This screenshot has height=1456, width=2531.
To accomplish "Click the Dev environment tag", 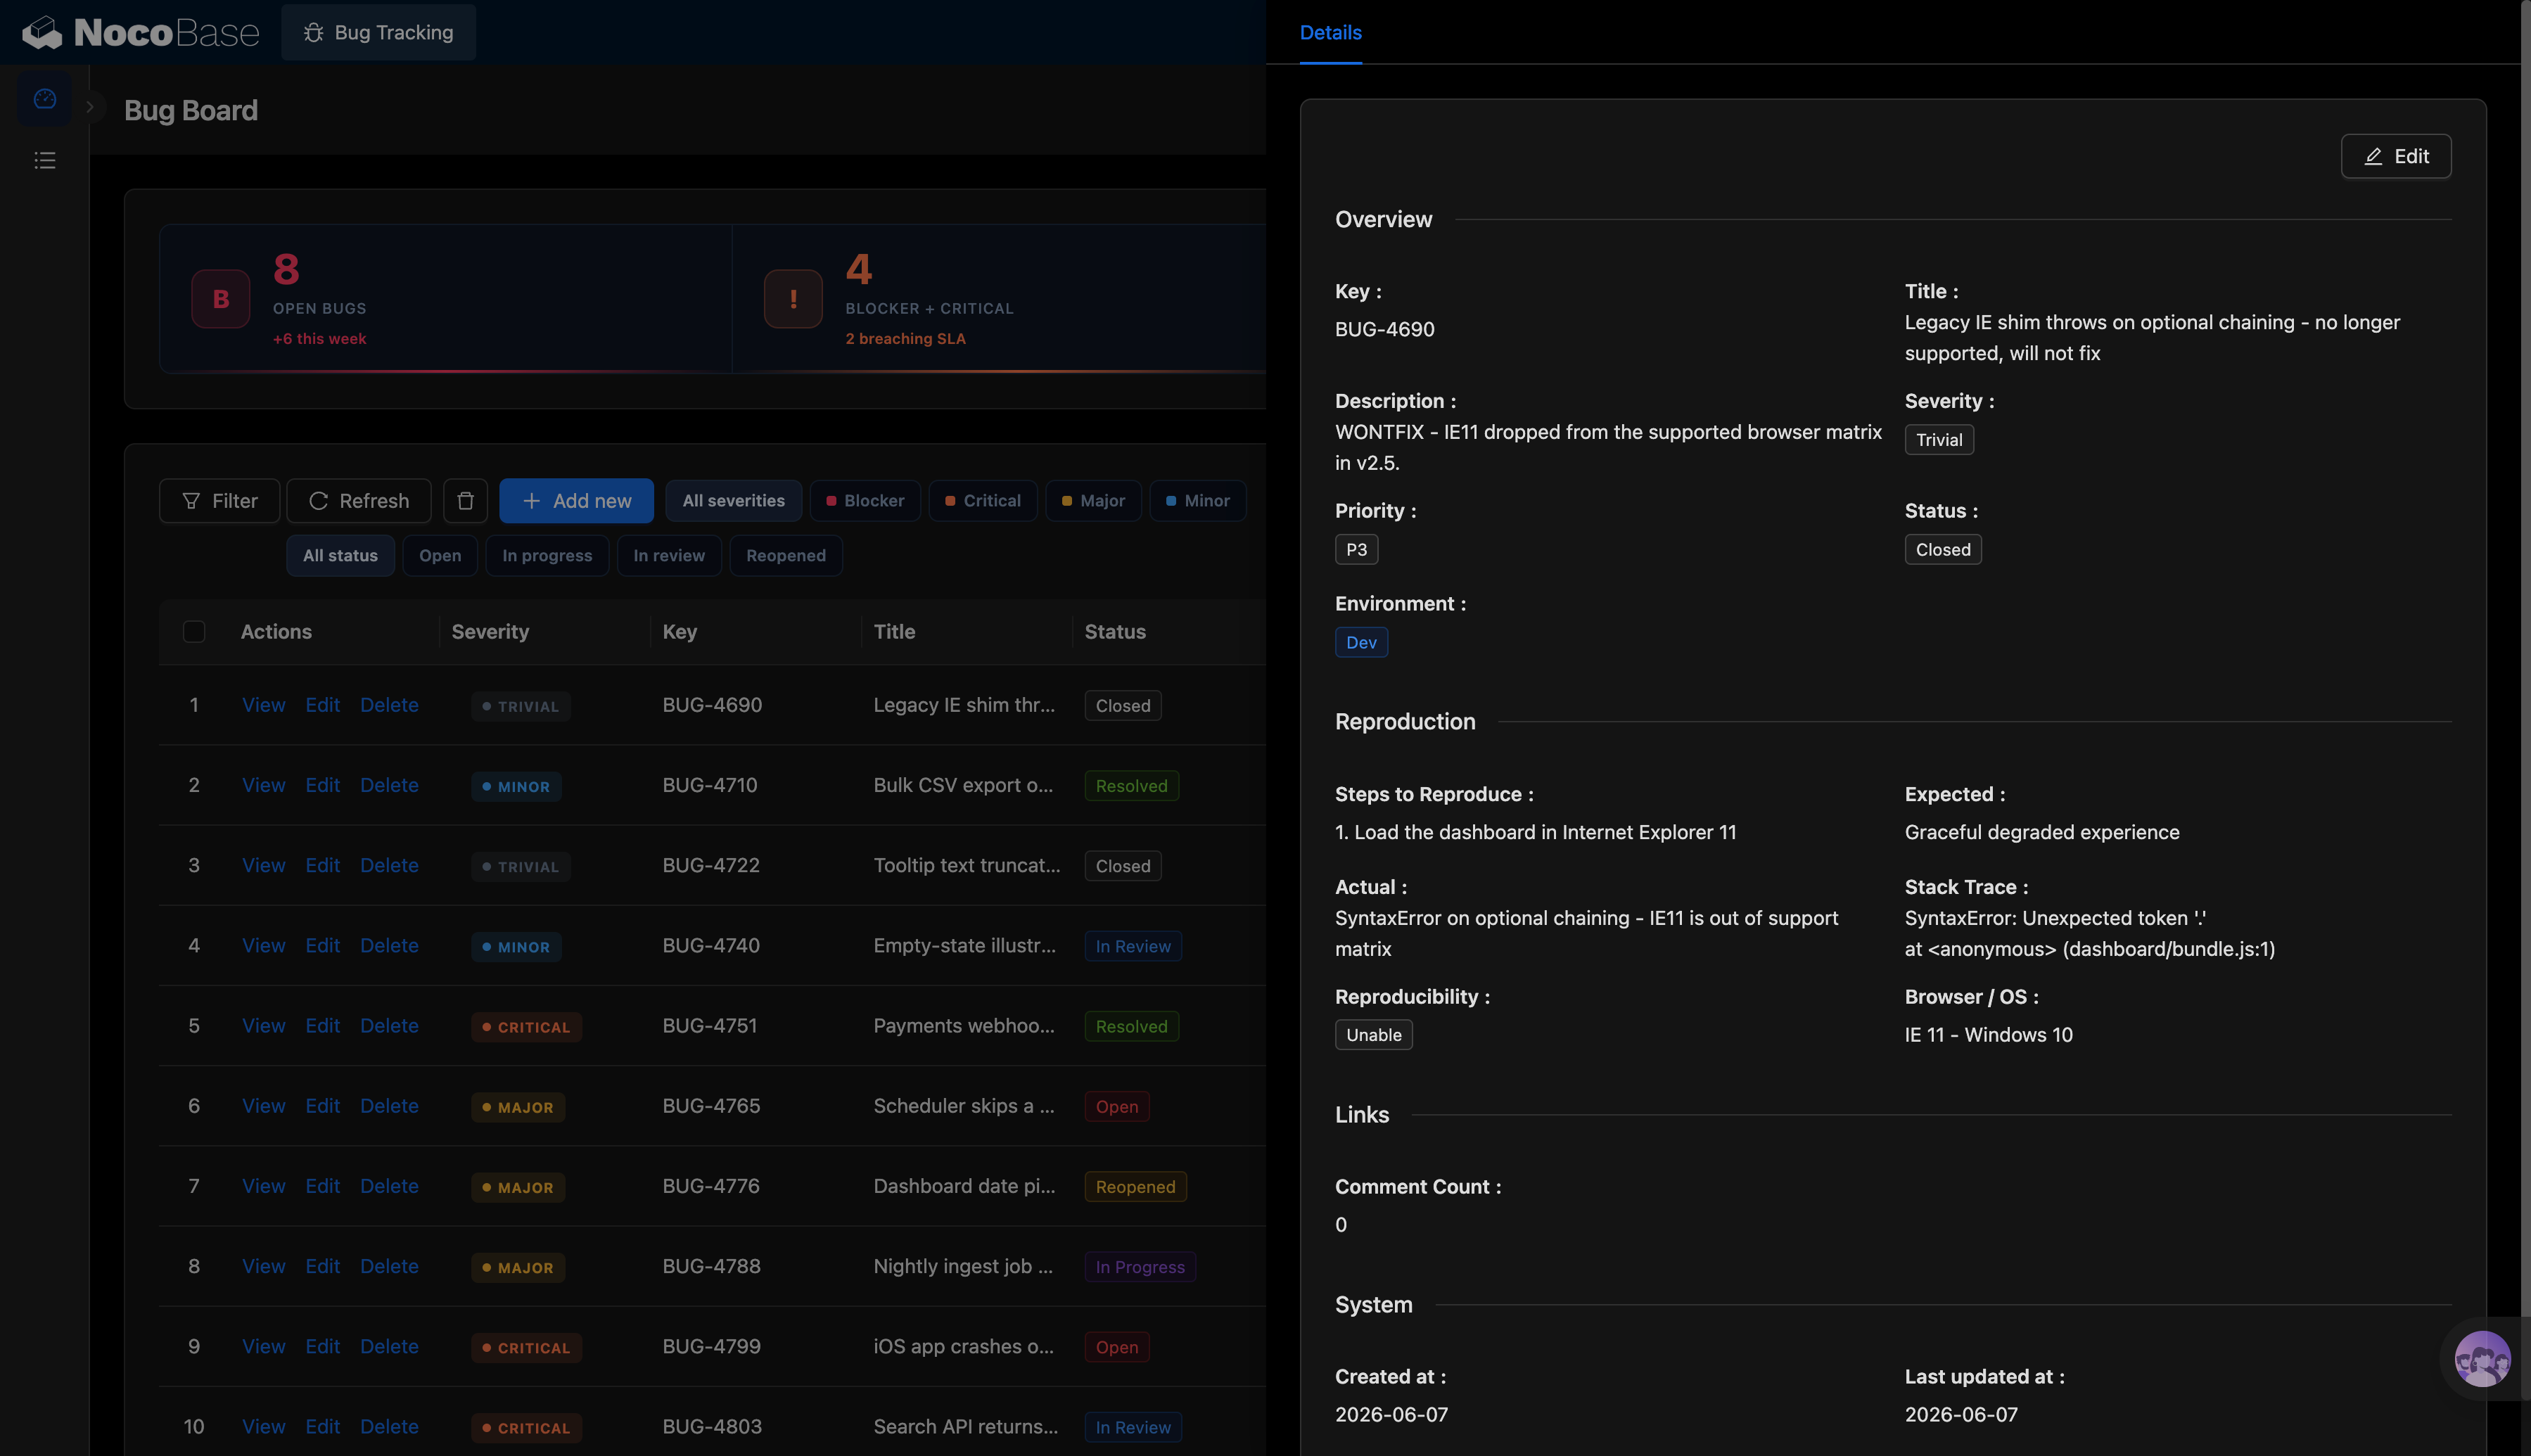I will [1361, 643].
